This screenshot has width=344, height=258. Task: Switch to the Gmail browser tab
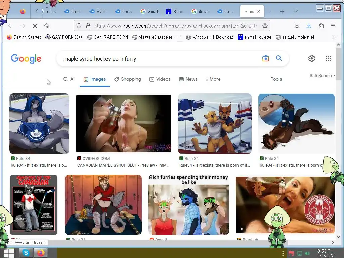pyautogui.click(x=149, y=11)
